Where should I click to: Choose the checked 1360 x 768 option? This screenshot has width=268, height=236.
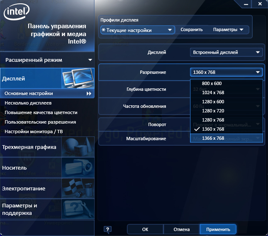(226, 129)
